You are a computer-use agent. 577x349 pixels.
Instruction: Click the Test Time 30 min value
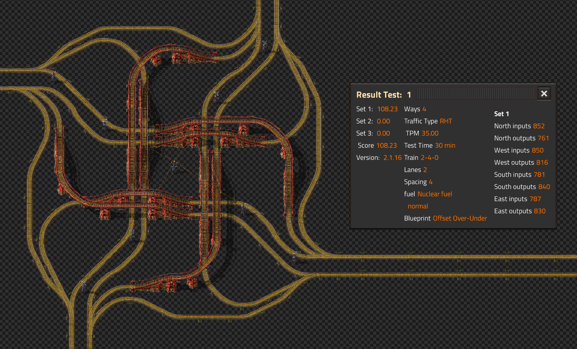[445, 145]
